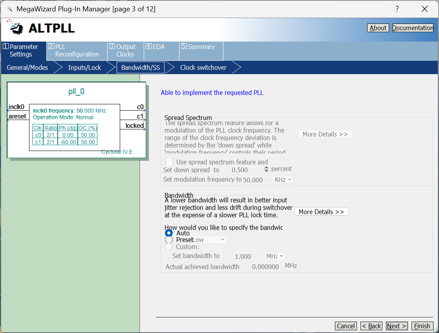The width and height of the screenshot is (439, 333).
Task: Switch to Output Clocks tab
Action: [126, 51]
